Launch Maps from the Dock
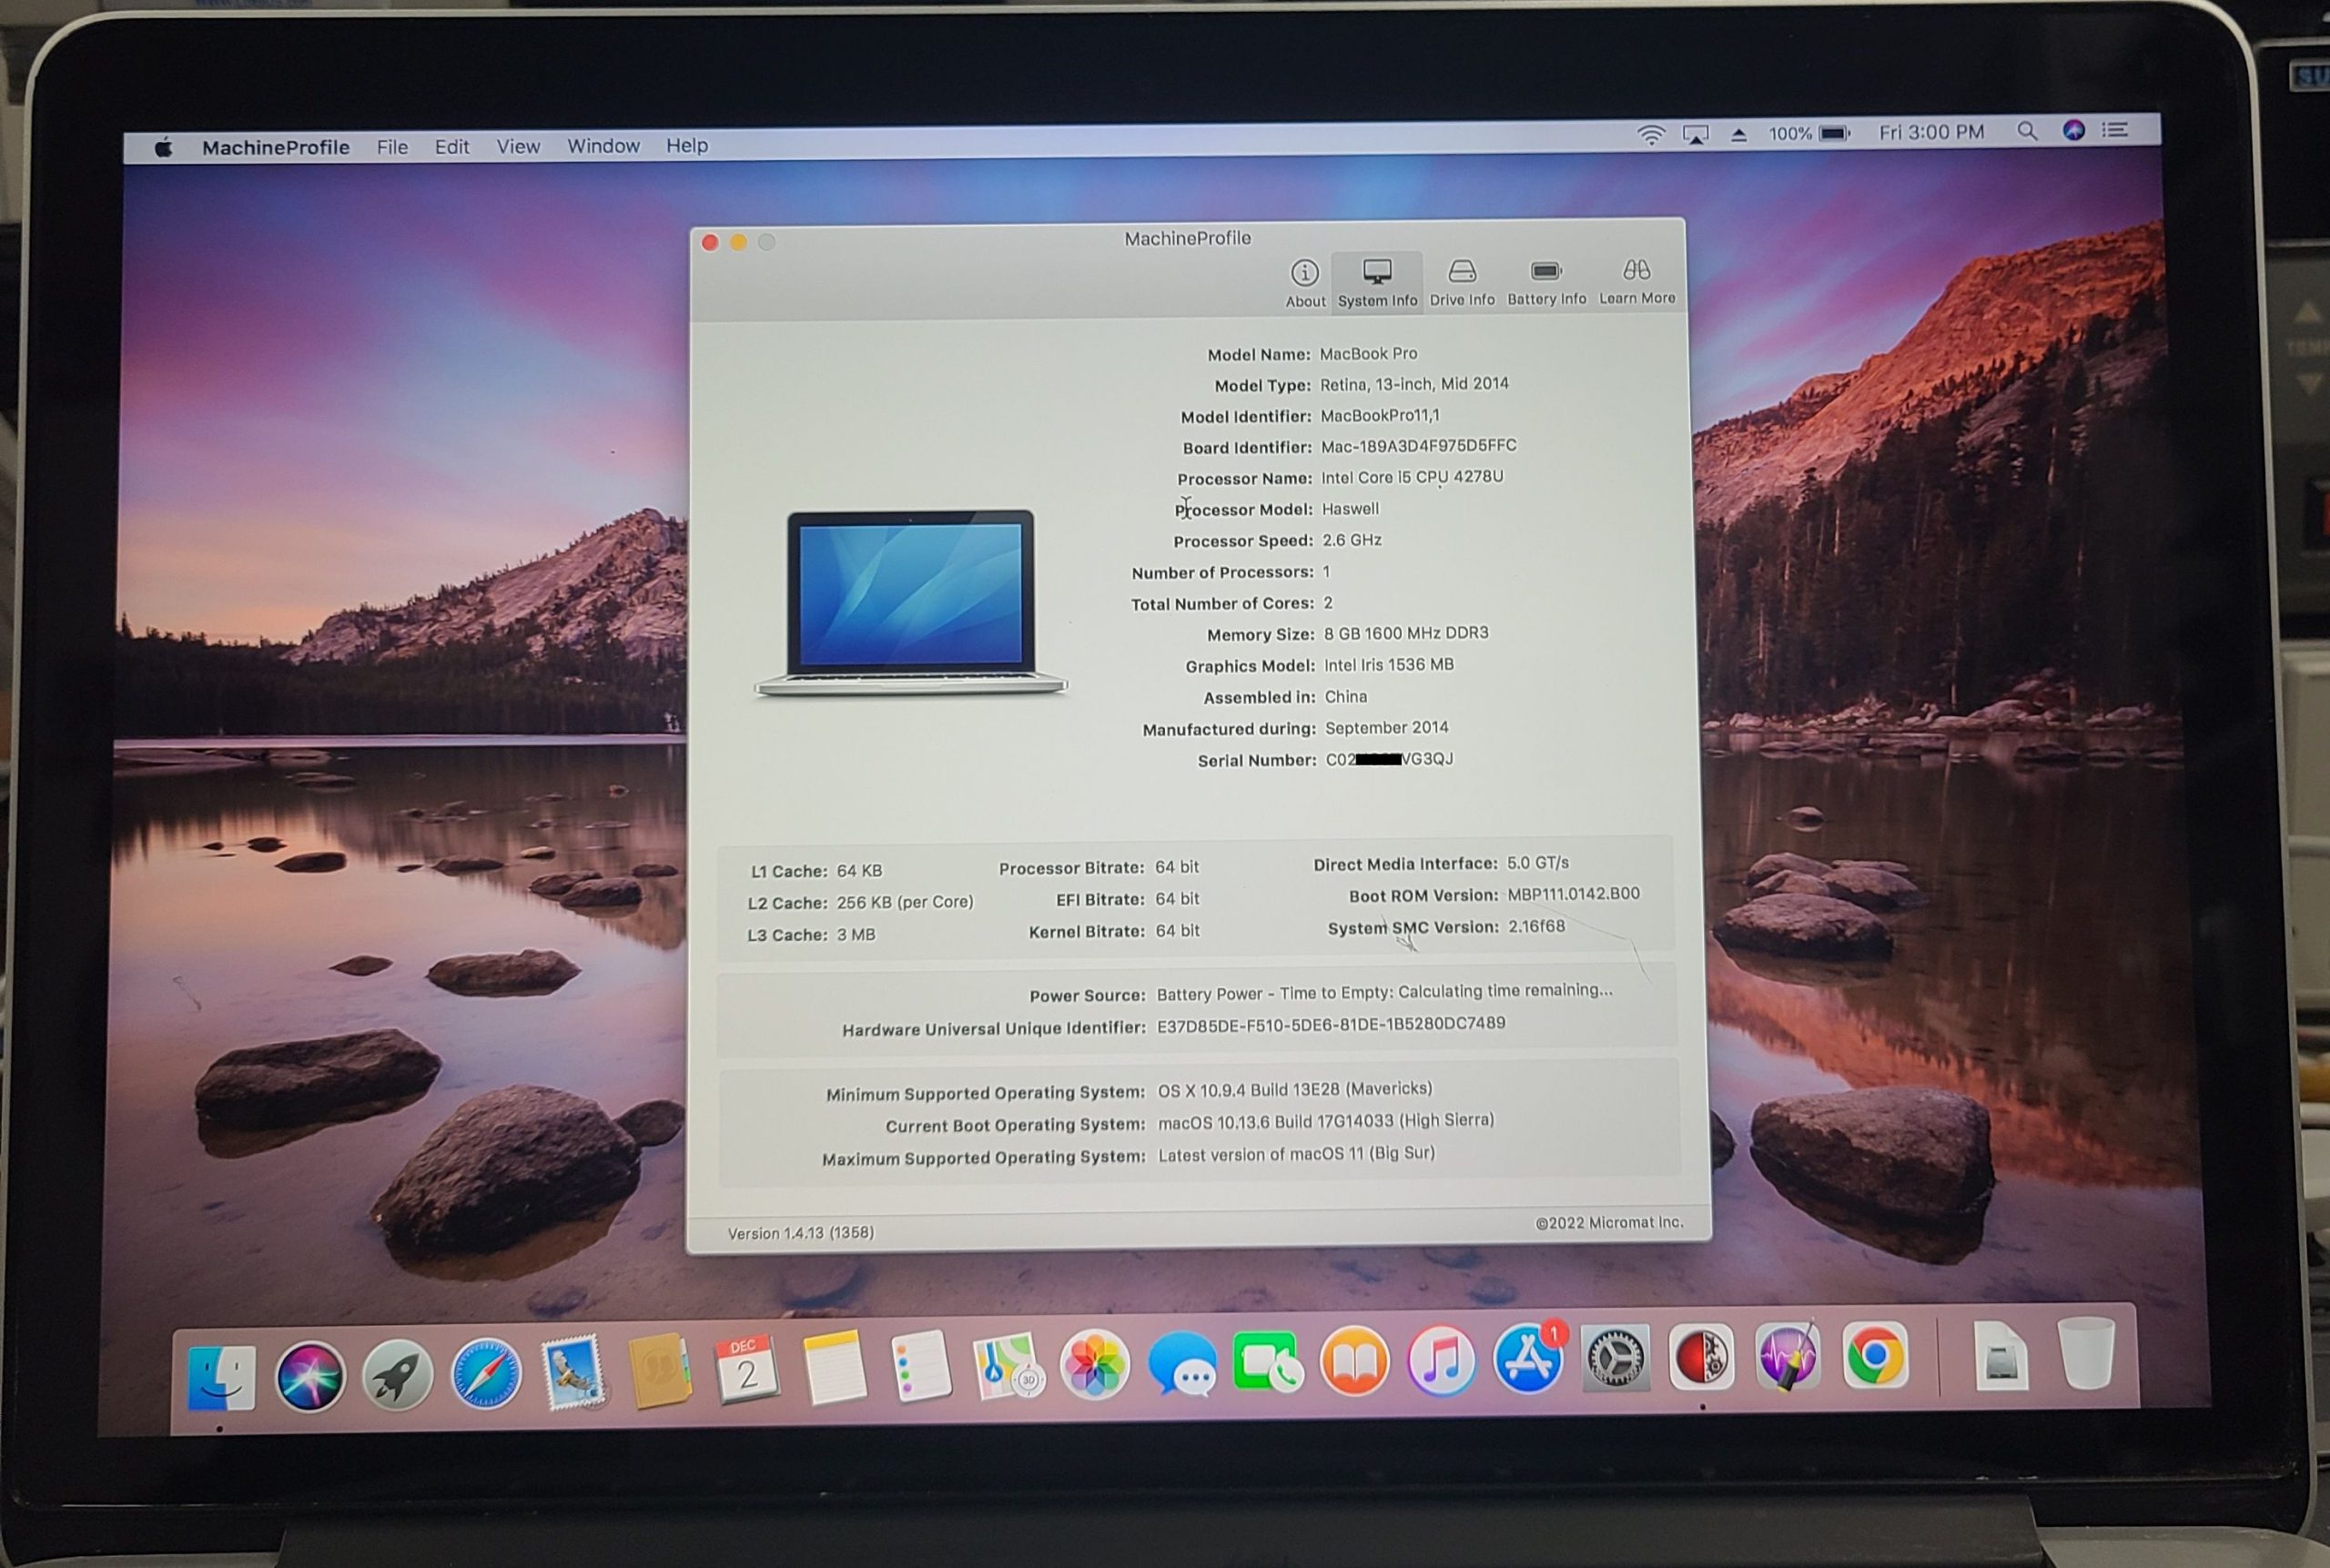2330x1568 pixels. tap(1008, 1366)
